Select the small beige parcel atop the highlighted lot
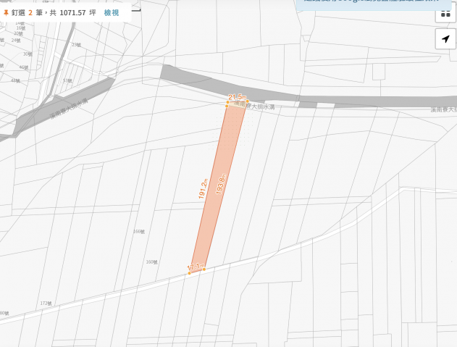The height and width of the screenshot is (347, 457). pyautogui.click(x=237, y=104)
